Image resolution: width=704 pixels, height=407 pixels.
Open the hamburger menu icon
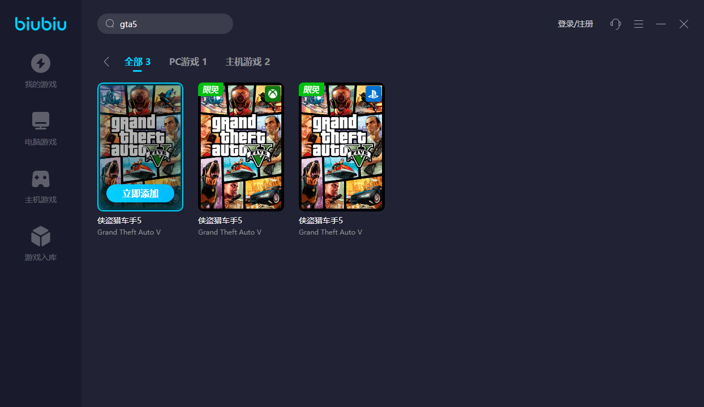pyautogui.click(x=638, y=24)
